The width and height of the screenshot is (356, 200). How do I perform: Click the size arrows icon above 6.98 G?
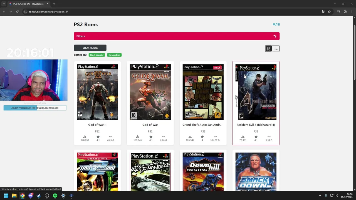click(164, 137)
